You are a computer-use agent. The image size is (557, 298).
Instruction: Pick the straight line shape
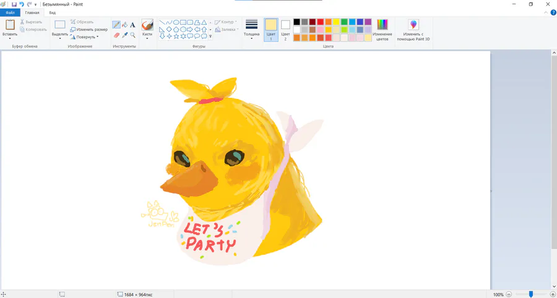coord(162,22)
